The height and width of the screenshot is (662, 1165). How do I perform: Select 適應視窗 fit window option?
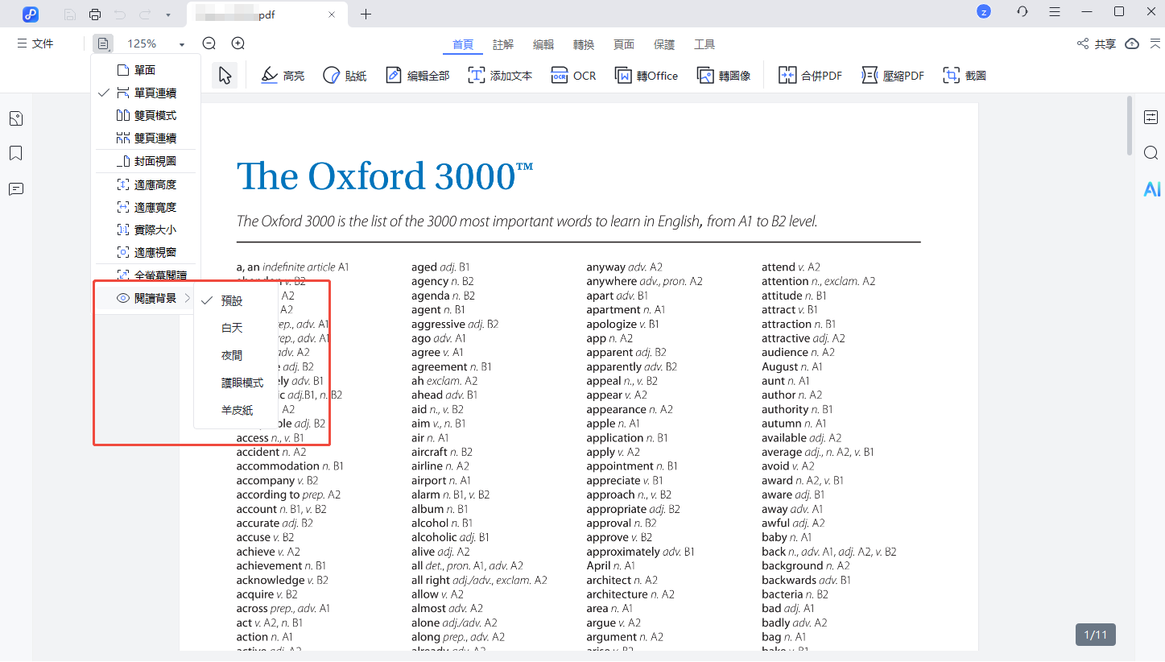click(x=146, y=252)
